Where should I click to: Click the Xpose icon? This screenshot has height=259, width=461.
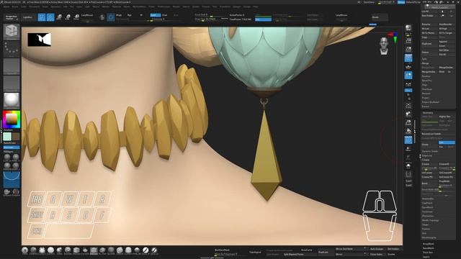(408, 175)
